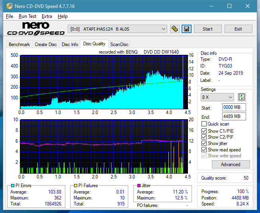Click PI Errors average 103.88
This screenshot has width=260, height=213.
point(55,192)
